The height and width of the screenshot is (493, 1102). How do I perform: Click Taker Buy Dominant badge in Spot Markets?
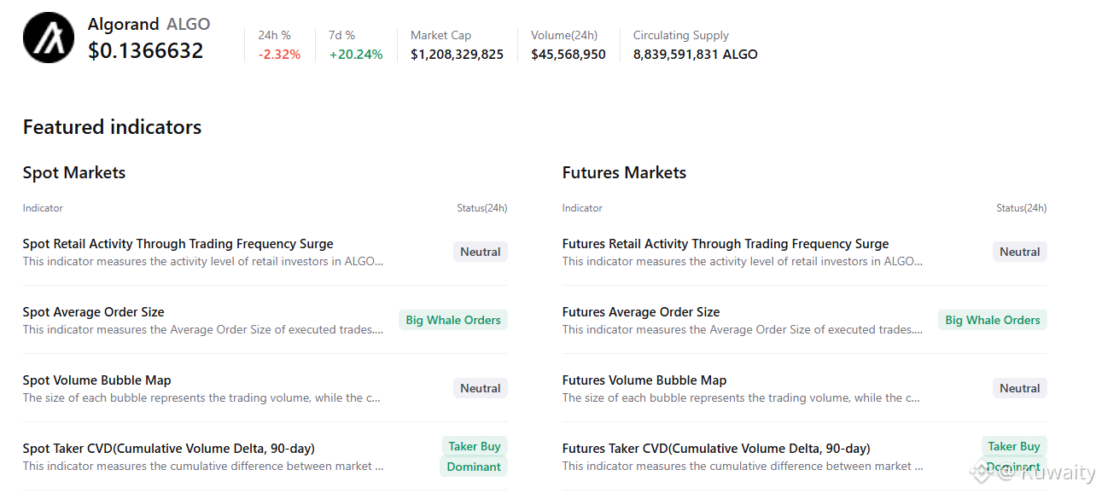point(474,456)
